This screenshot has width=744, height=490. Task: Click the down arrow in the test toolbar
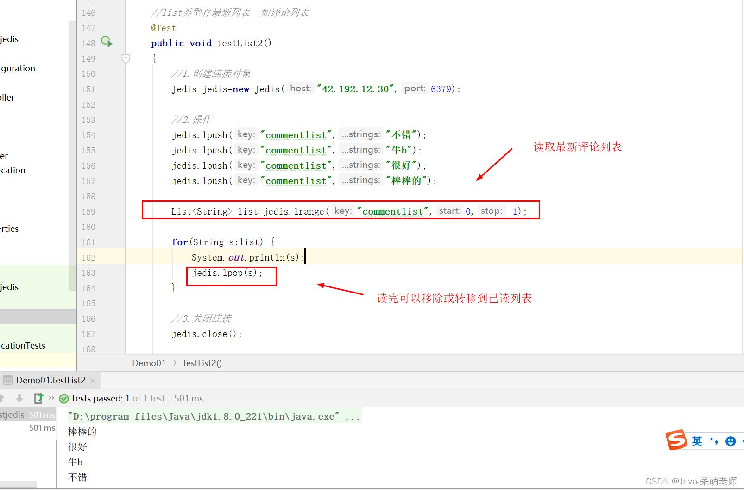(19, 398)
